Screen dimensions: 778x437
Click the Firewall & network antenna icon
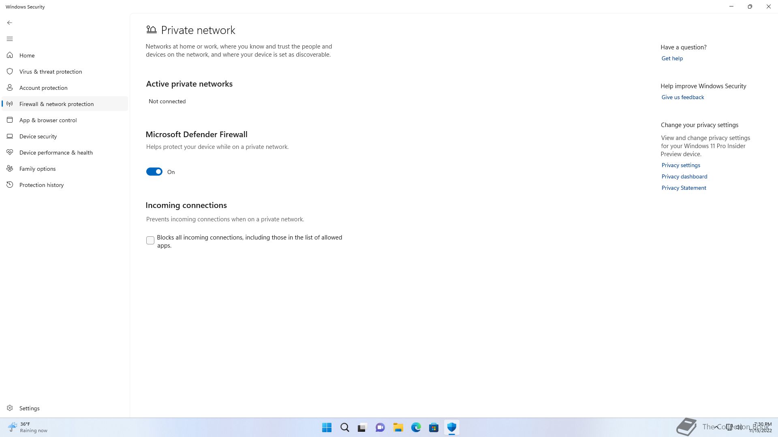point(10,104)
